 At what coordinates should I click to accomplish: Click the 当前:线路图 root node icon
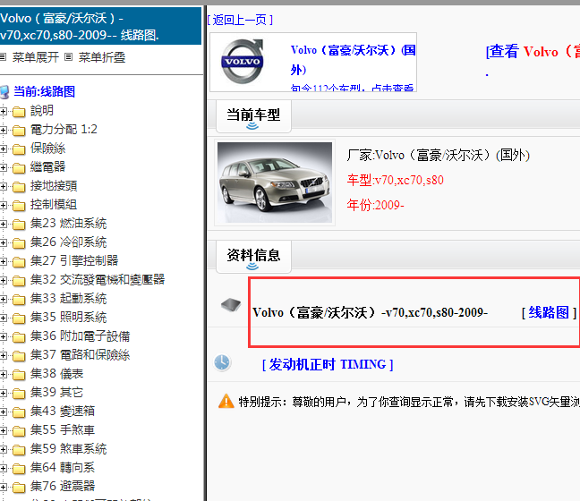pyautogui.click(x=4, y=91)
